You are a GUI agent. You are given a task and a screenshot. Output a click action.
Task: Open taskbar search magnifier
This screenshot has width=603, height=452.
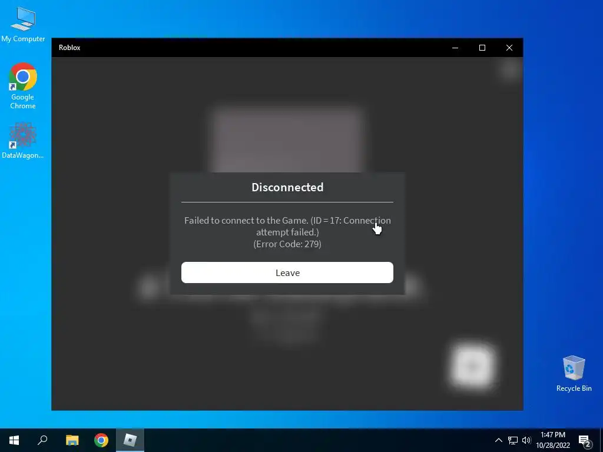tap(42, 440)
